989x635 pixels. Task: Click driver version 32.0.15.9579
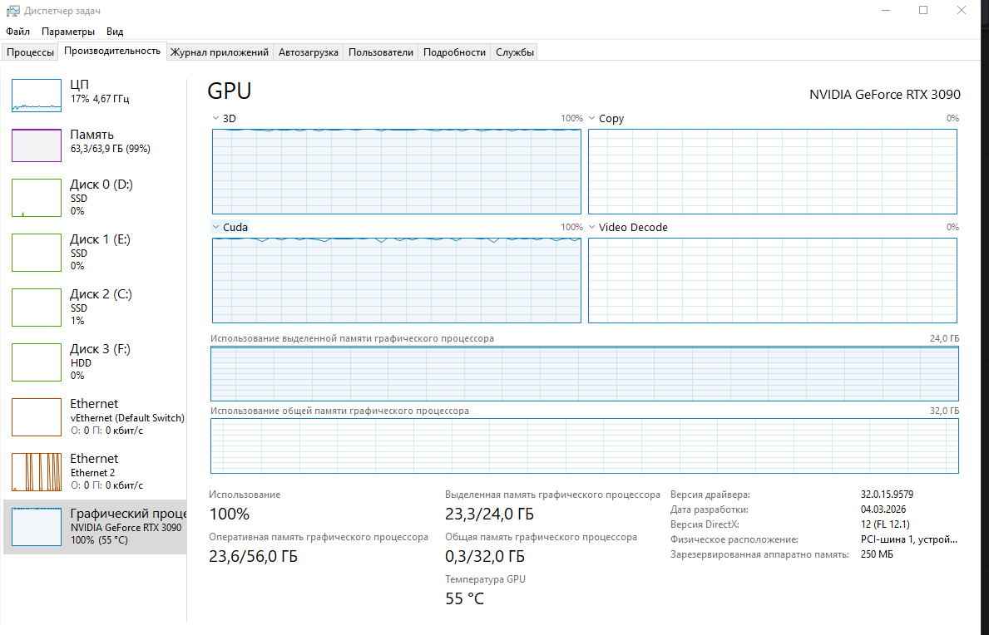pos(887,495)
